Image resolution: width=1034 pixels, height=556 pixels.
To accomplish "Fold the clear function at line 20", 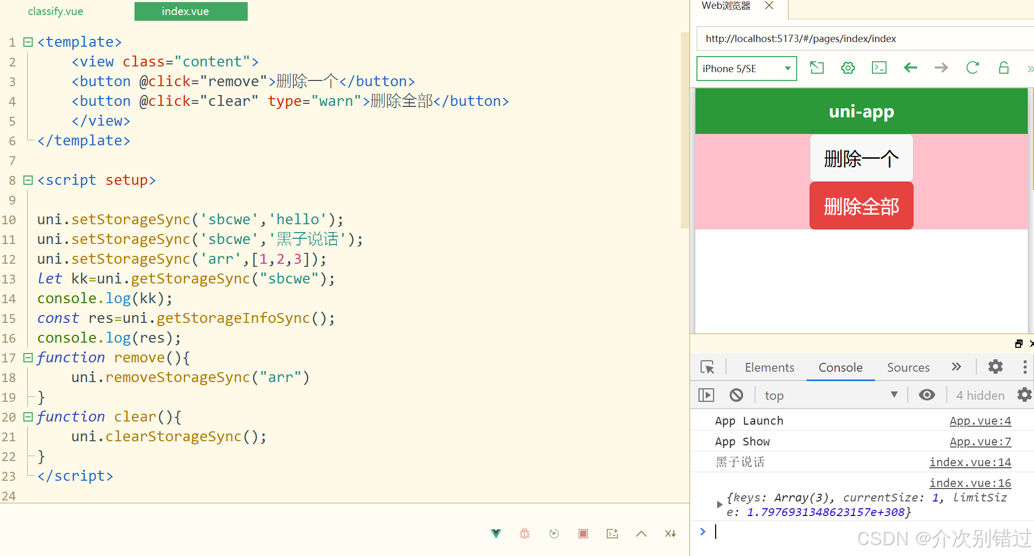I will [x=28, y=417].
